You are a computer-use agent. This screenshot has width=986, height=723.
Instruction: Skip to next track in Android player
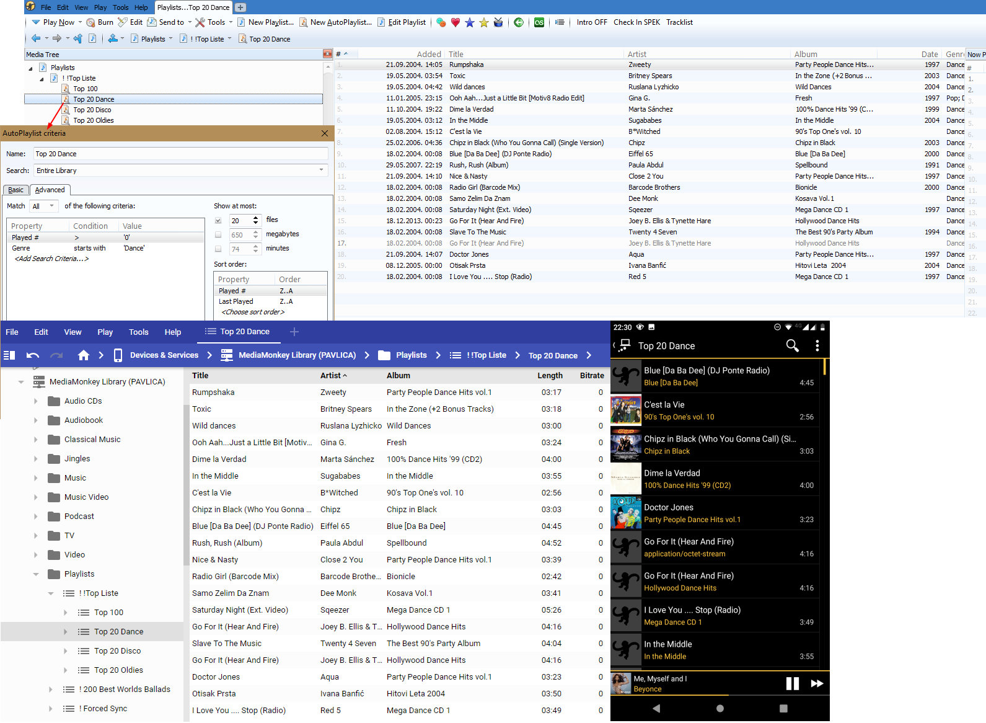point(817,683)
